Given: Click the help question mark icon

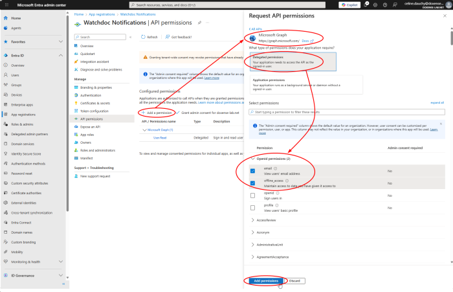Looking at the screenshot, I should [x=384, y=4].
